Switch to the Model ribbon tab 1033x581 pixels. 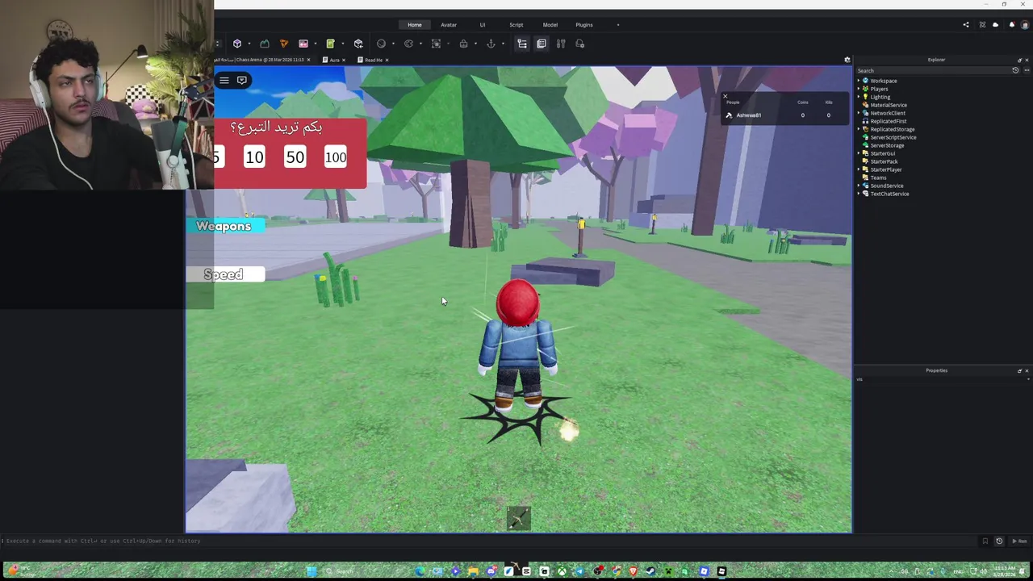(550, 25)
